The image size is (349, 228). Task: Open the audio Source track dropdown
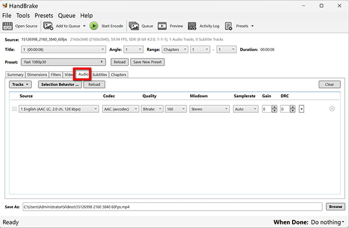coord(59,109)
